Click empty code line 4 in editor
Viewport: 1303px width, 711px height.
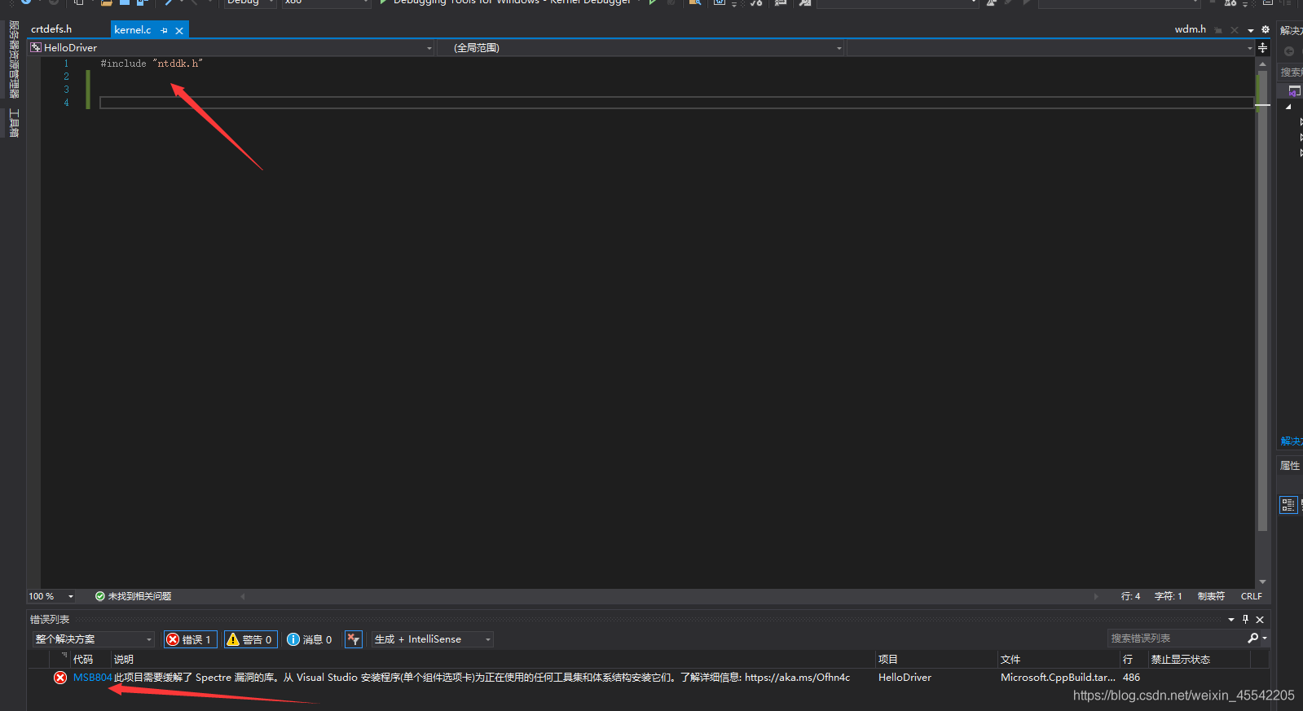[676, 103]
